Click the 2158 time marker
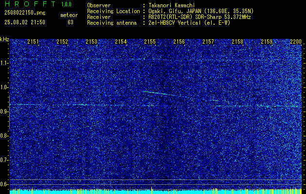The width and height of the screenshot is (306, 194). click(237, 42)
